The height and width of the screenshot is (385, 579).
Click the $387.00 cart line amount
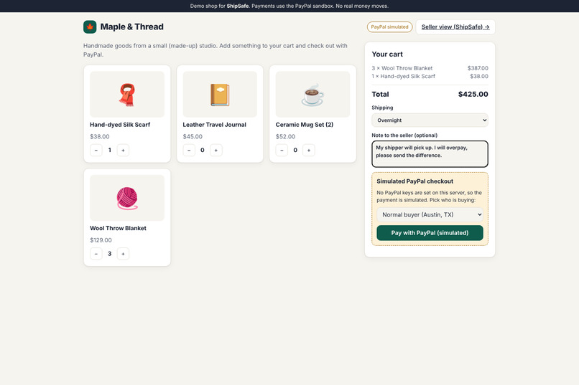[478, 68]
